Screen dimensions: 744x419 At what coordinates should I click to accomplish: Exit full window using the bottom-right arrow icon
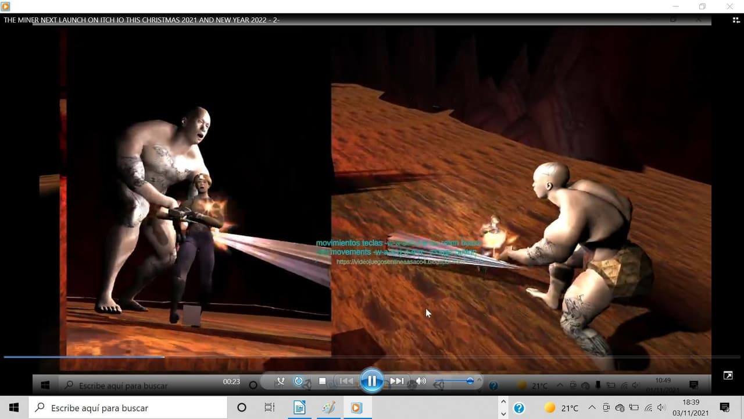728,375
